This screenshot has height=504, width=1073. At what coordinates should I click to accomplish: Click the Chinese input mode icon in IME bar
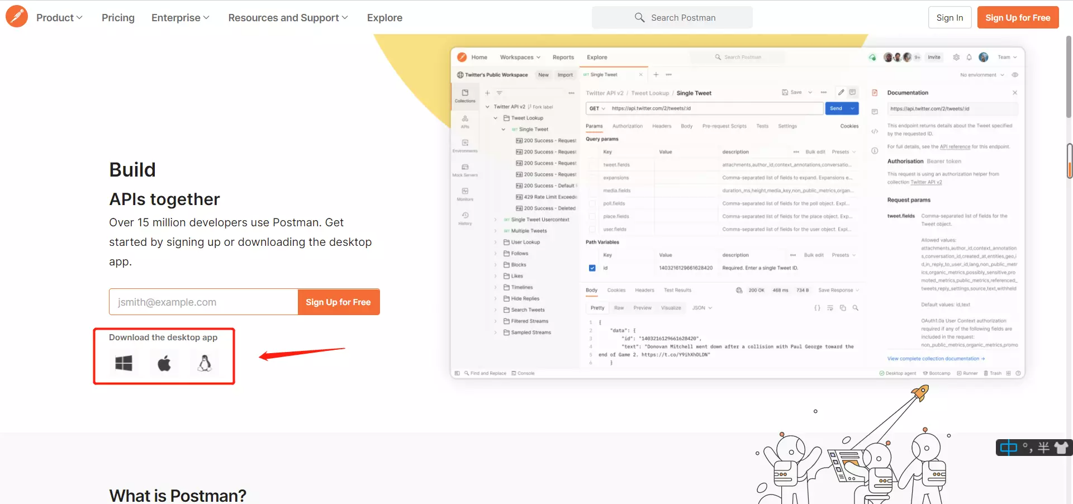pos(1009,448)
